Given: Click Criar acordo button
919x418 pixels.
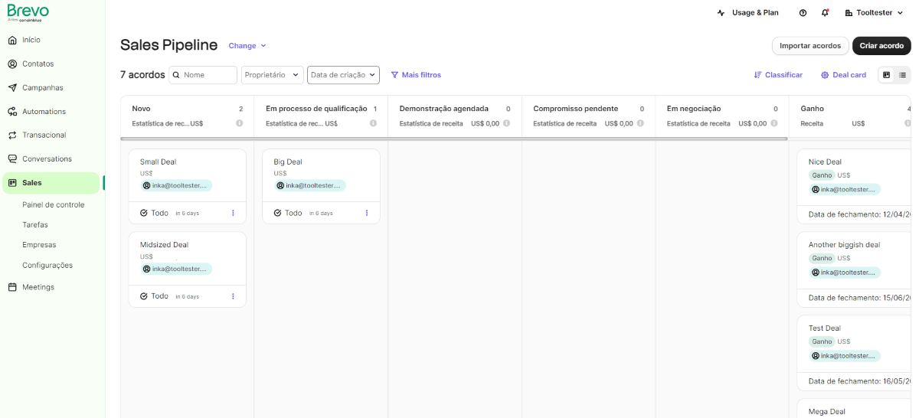Looking at the screenshot, I should point(881,46).
